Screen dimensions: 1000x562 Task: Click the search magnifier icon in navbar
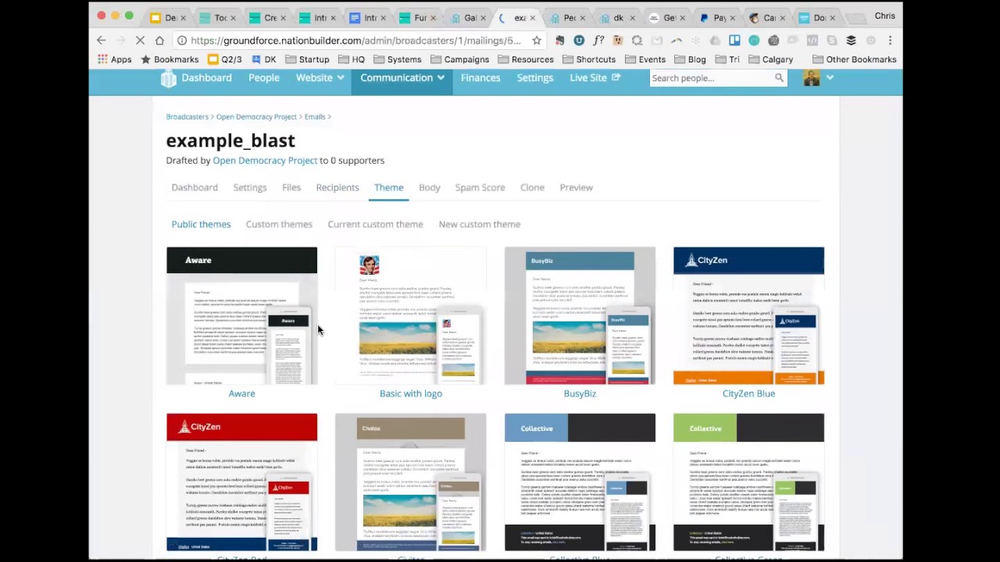779,78
